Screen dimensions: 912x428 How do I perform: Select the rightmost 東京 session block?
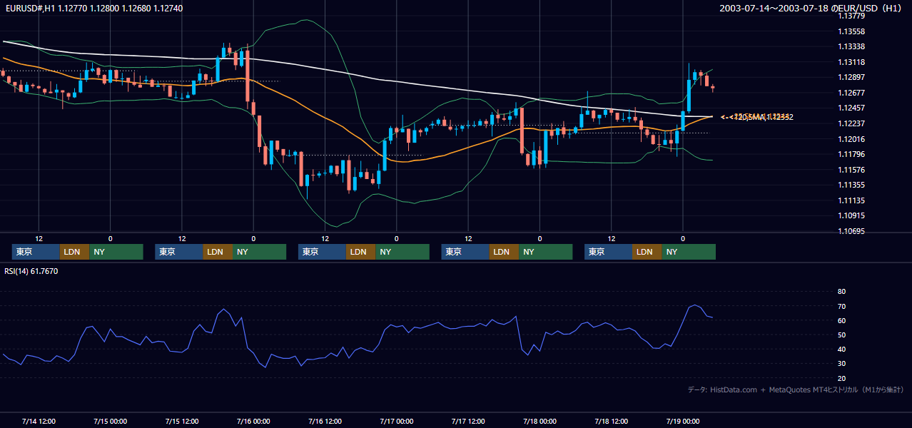click(x=609, y=252)
